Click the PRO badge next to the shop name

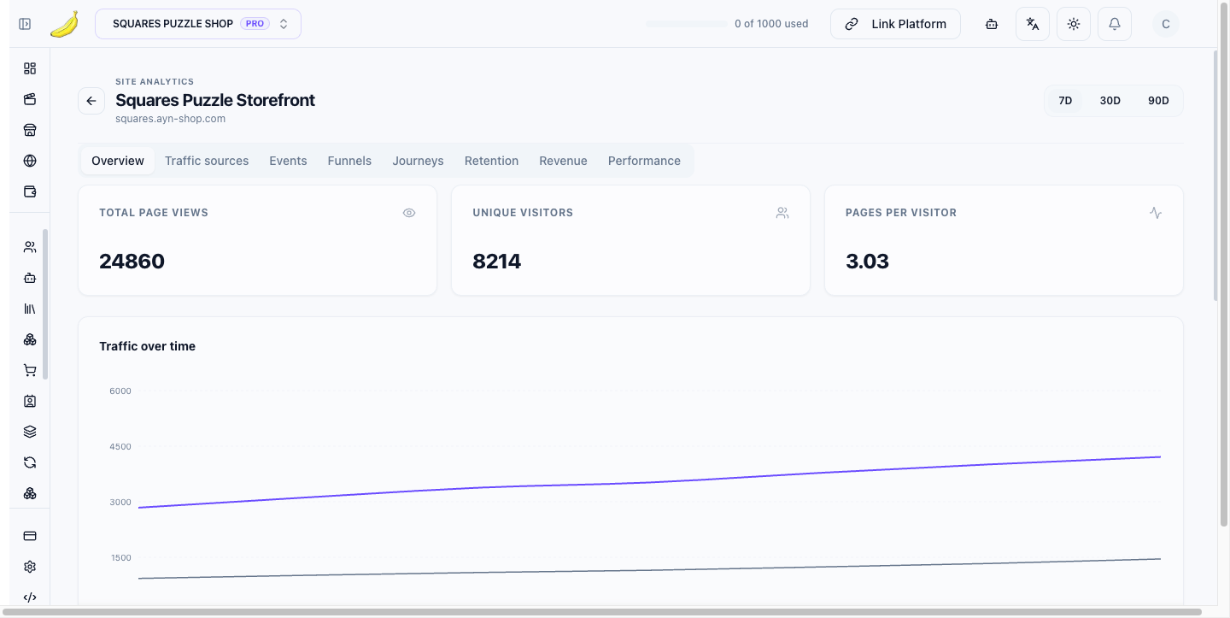tap(255, 24)
